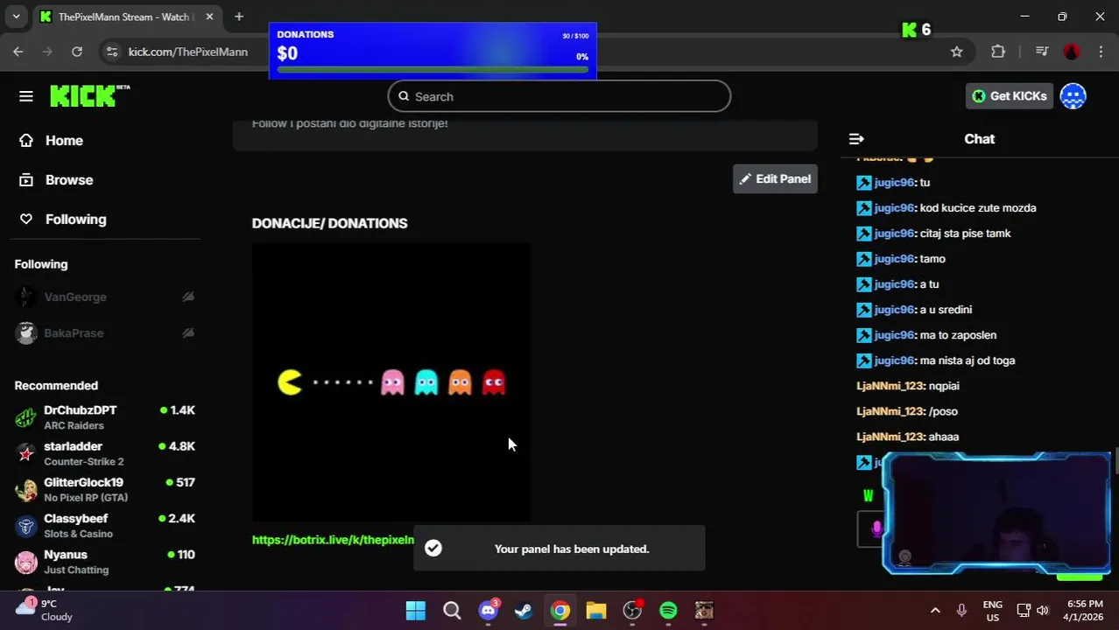Open DrChubzDPT recommended channel

click(x=104, y=417)
